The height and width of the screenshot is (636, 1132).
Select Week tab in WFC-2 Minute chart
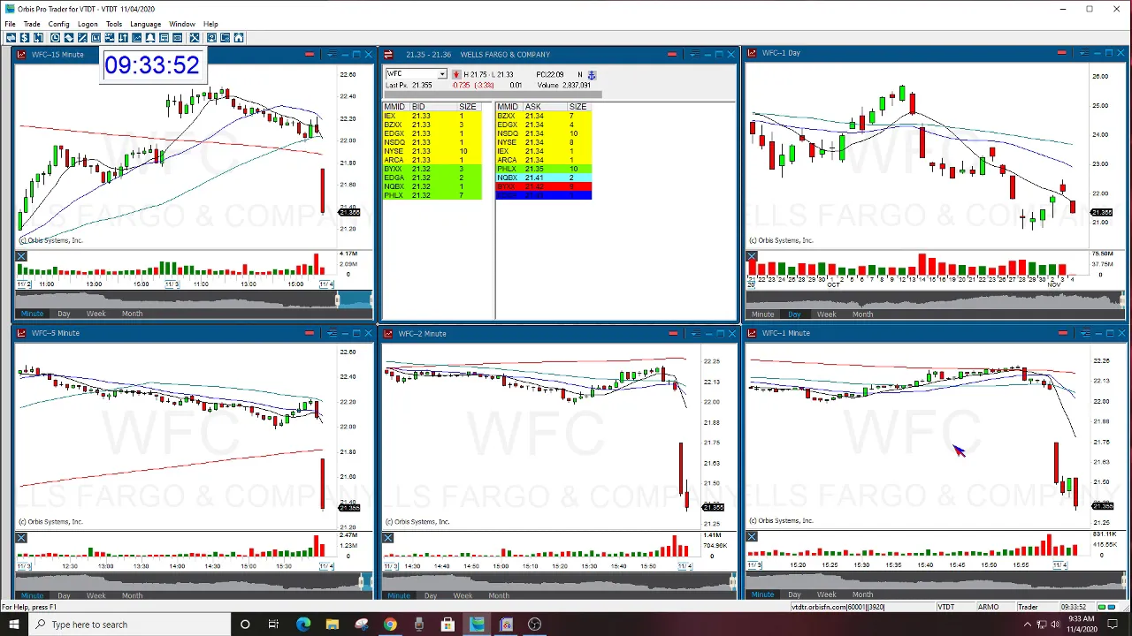(462, 595)
